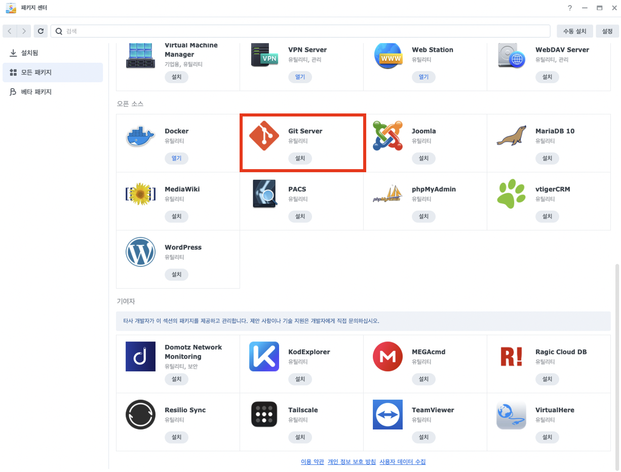The image size is (621, 472).
Task: Open 설정 settings button at top right
Action: tap(607, 31)
